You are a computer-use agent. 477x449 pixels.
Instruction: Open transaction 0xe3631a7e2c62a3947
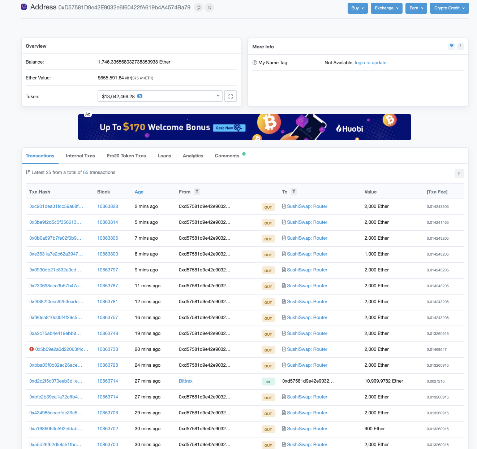[56, 254]
